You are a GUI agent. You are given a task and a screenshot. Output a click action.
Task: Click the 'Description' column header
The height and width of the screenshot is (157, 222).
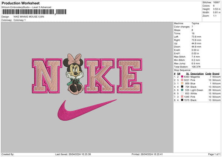197,74
